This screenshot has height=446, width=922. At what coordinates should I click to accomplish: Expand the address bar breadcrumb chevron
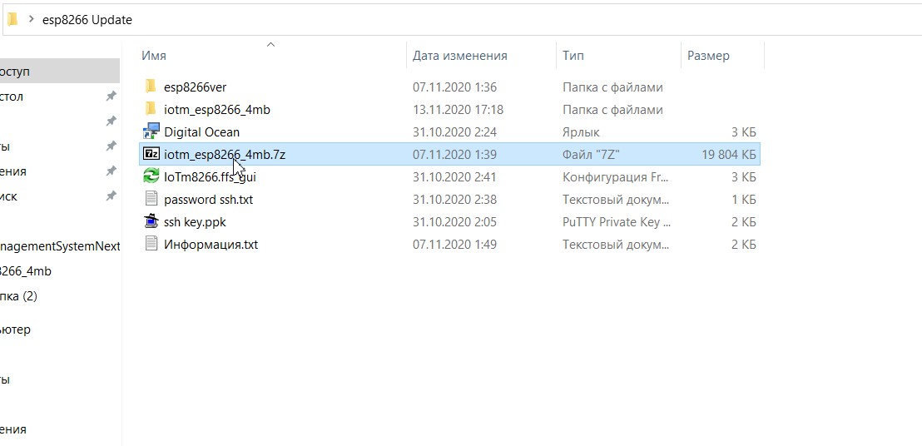[31, 19]
